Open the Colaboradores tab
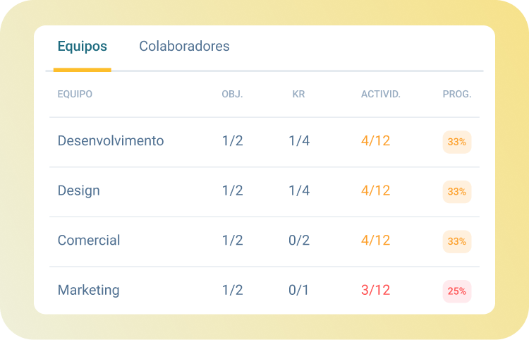Screen dimensions: 529x340 [x=184, y=47]
